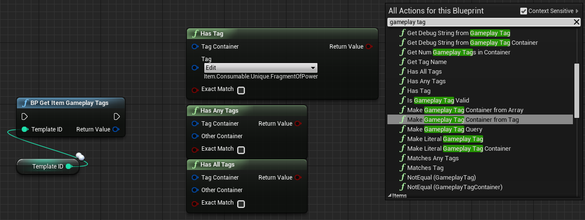Screen dimensions: 585x220
Task: Click the Has Tag node's Return Value pin
Action: (x=369, y=47)
